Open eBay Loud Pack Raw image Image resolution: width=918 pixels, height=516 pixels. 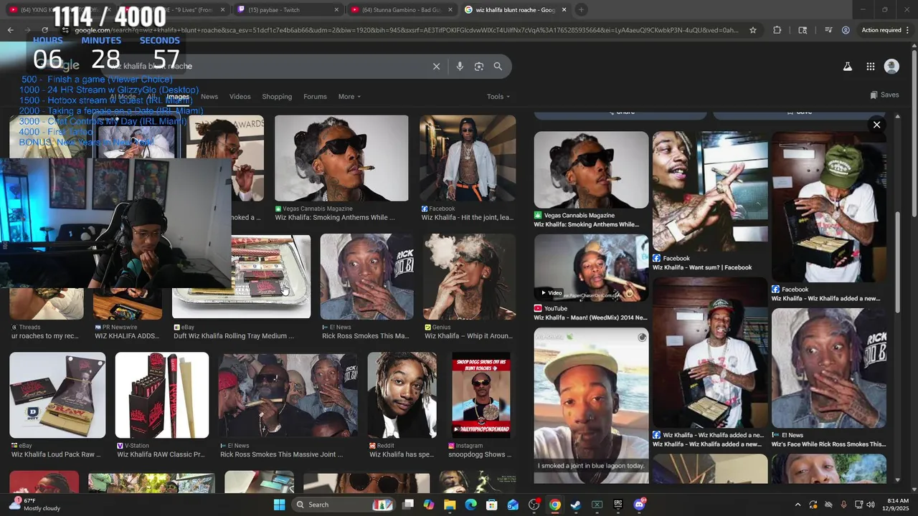pos(57,395)
